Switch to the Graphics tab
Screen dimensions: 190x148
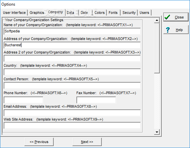[x=37, y=13]
